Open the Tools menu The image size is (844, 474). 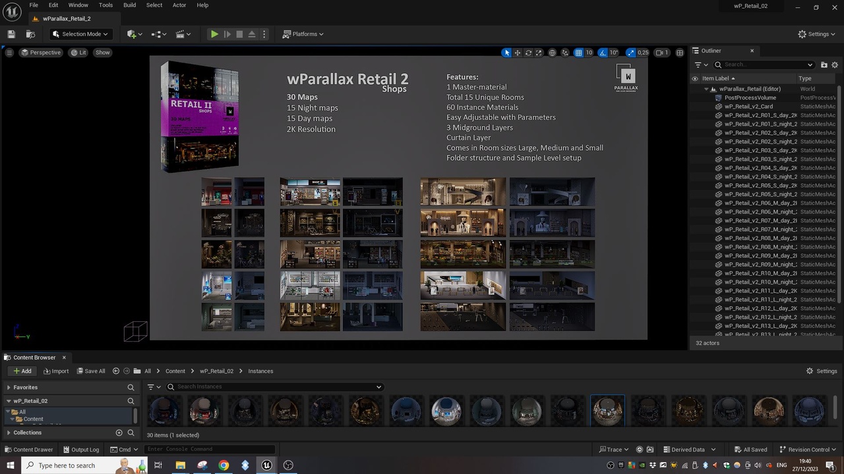click(x=105, y=5)
